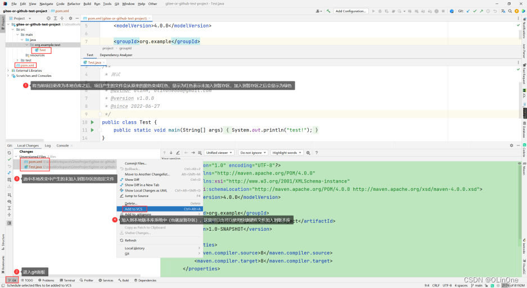Viewport: 527px width, 288px height.
Task: Open Local History submenu
Action: (160, 248)
